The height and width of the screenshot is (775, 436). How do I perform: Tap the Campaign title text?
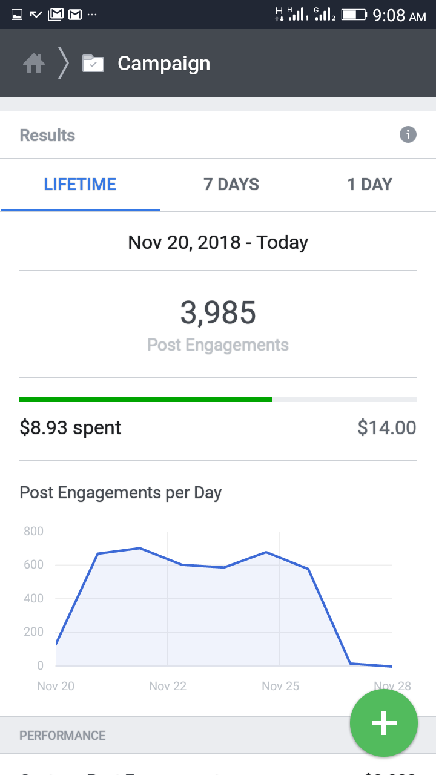164,63
